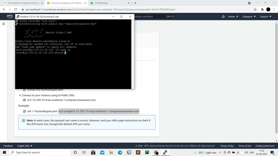The width and height of the screenshot is (278, 156).
Task: Minimize the PuTTY terminal window
Action: coord(113,17)
